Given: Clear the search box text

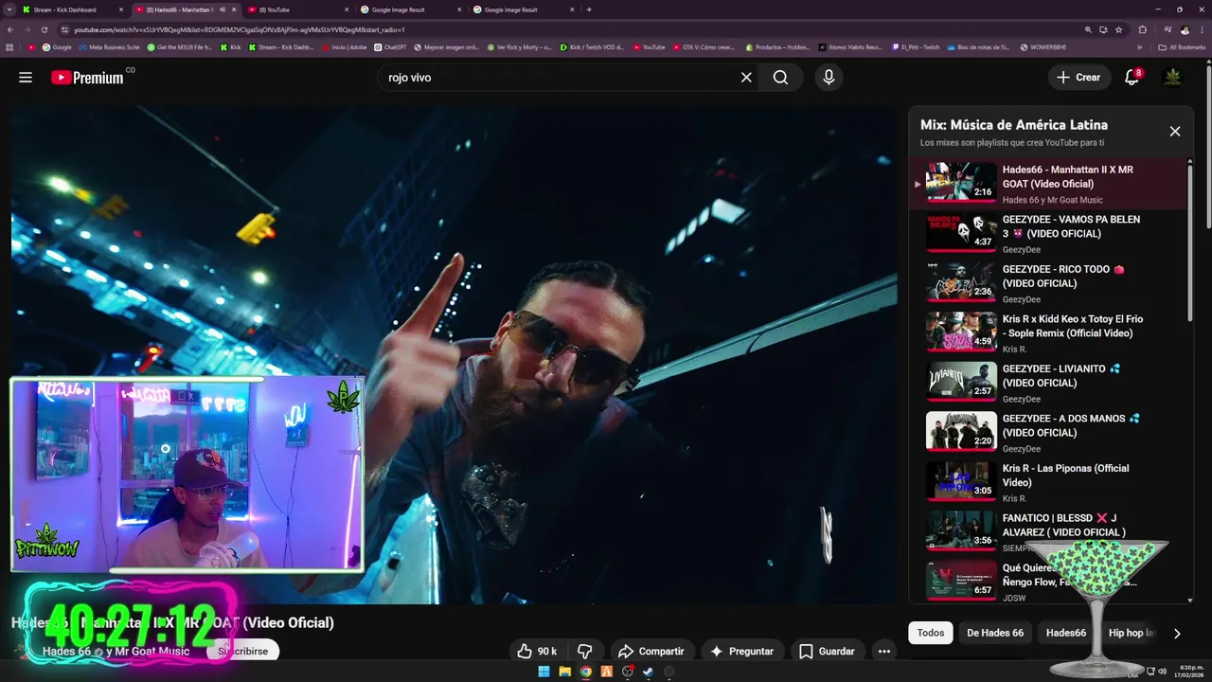Looking at the screenshot, I should click(x=746, y=78).
